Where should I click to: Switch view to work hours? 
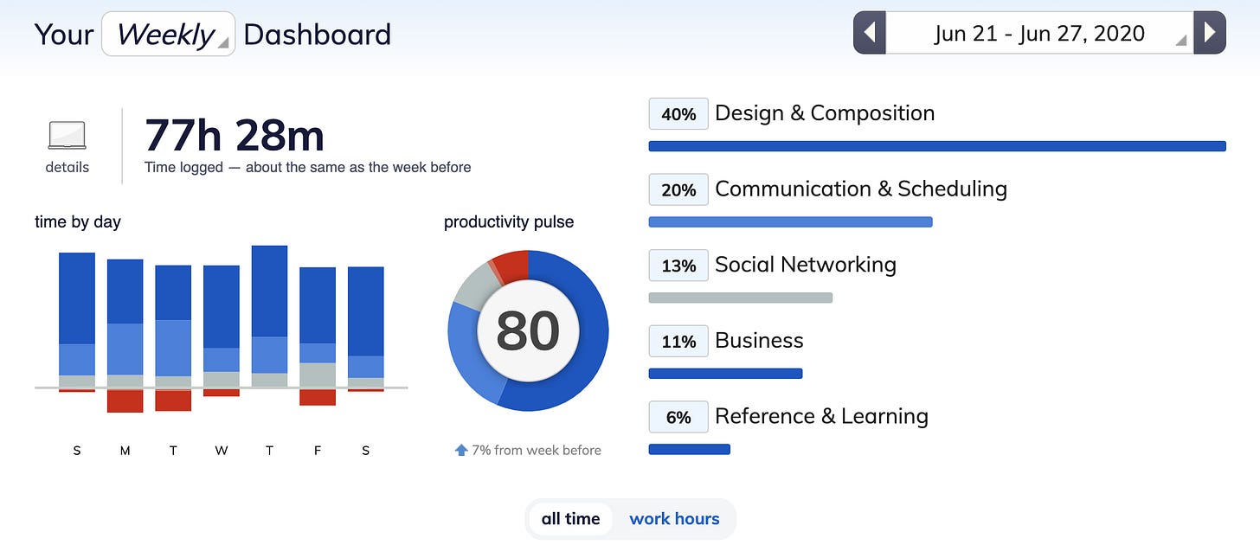674,519
